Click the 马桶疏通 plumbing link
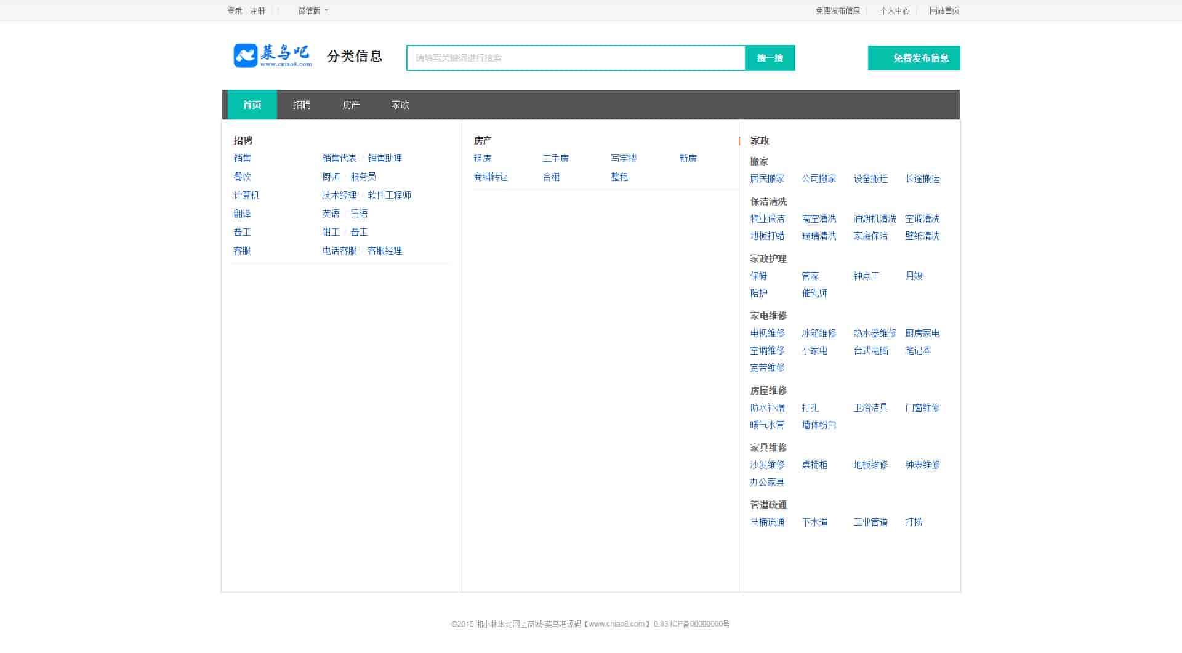Screen dimensions: 1182x653 coord(767,522)
